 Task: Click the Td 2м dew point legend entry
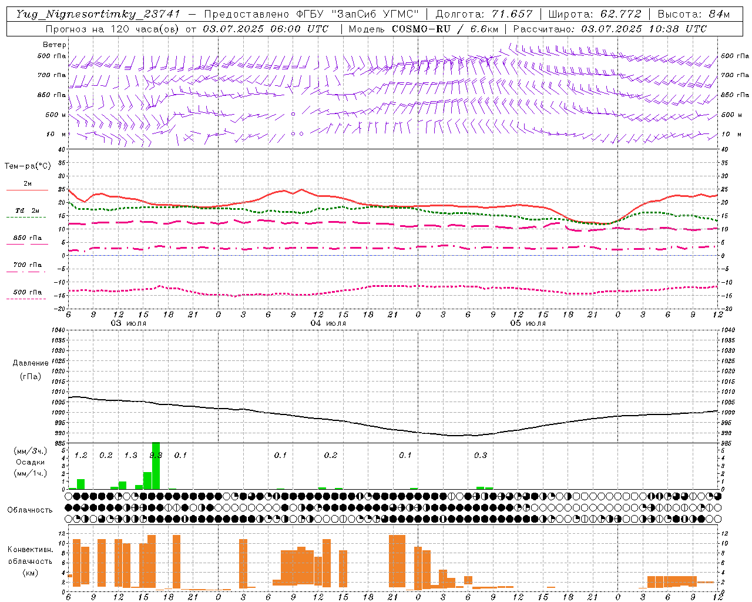pyautogui.click(x=27, y=210)
